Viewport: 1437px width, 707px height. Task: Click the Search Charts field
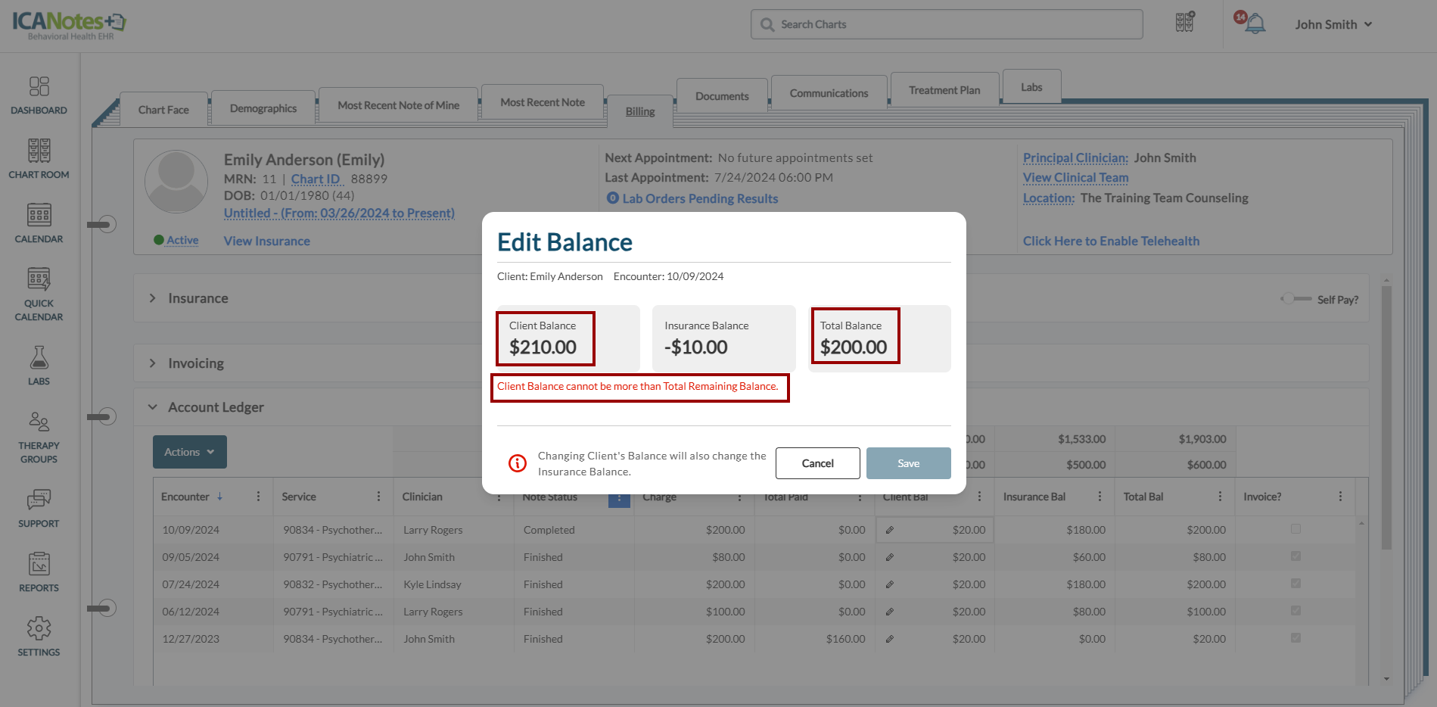click(946, 24)
